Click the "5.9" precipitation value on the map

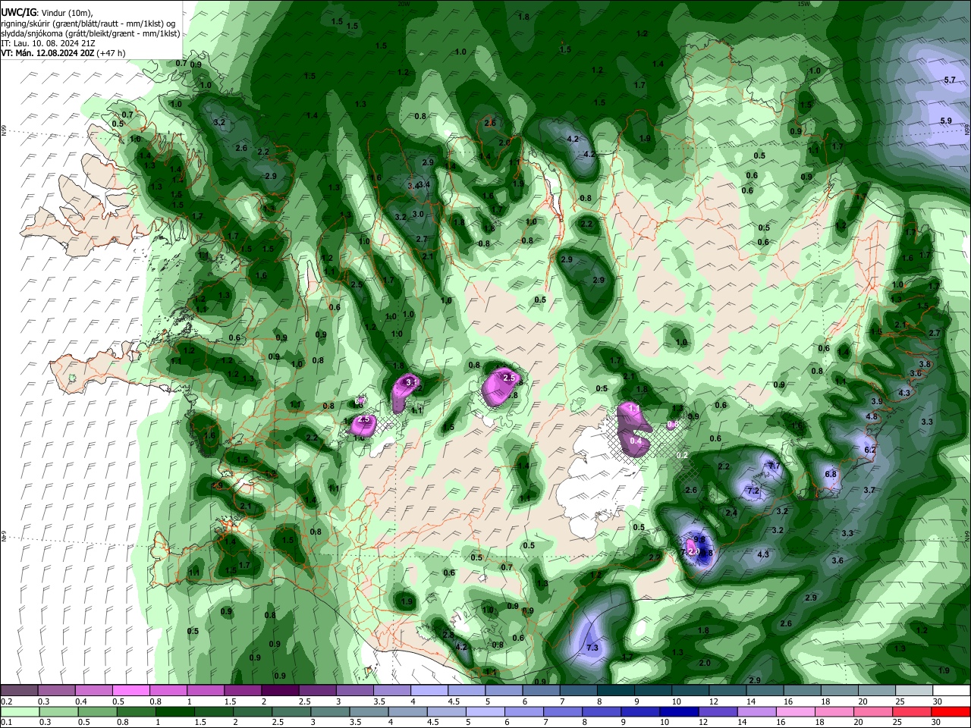click(x=946, y=121)
